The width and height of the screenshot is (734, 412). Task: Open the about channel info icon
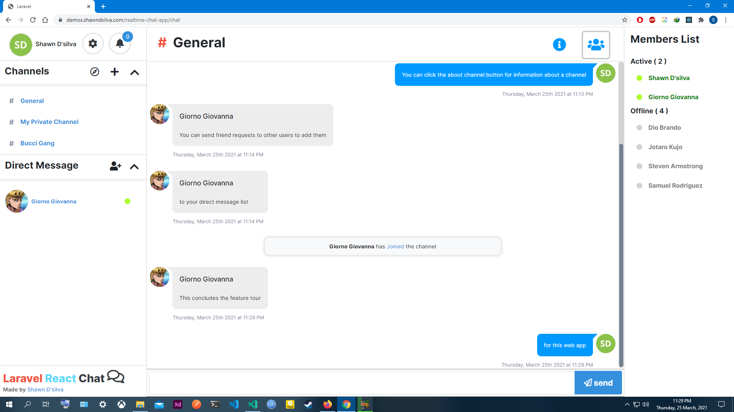(559, 45)
